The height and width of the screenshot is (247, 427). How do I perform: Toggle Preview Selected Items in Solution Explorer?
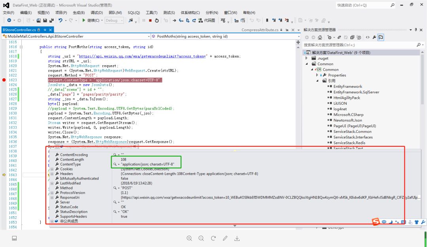tap(381, 37)
